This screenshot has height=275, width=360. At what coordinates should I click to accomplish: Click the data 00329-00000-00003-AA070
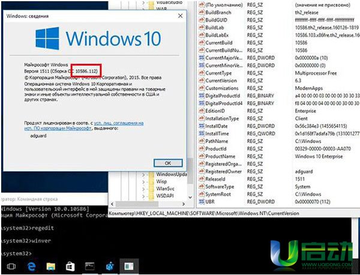(323, 149)
